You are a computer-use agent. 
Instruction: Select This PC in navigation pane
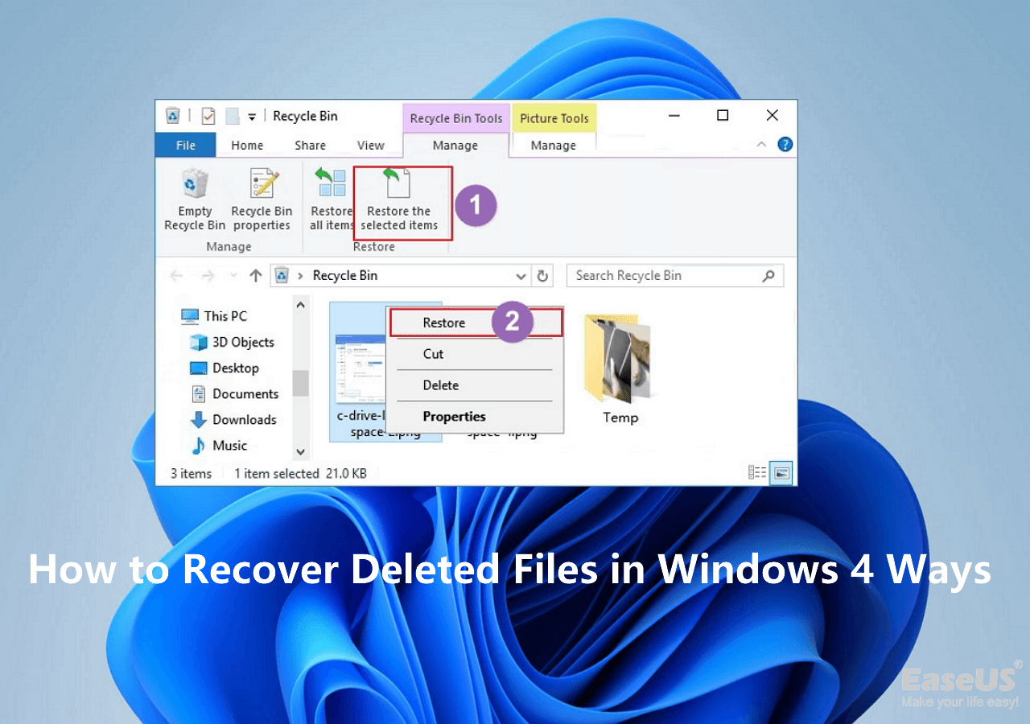coord(214,316)
